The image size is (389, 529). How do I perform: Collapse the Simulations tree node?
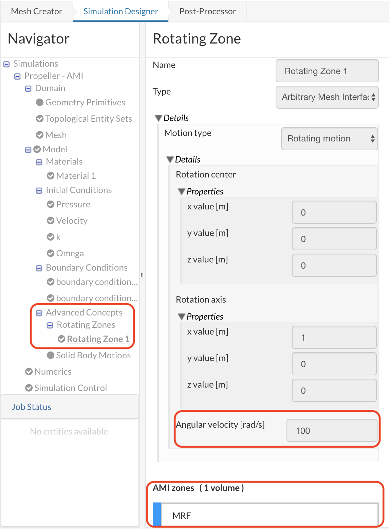[6, 64]
